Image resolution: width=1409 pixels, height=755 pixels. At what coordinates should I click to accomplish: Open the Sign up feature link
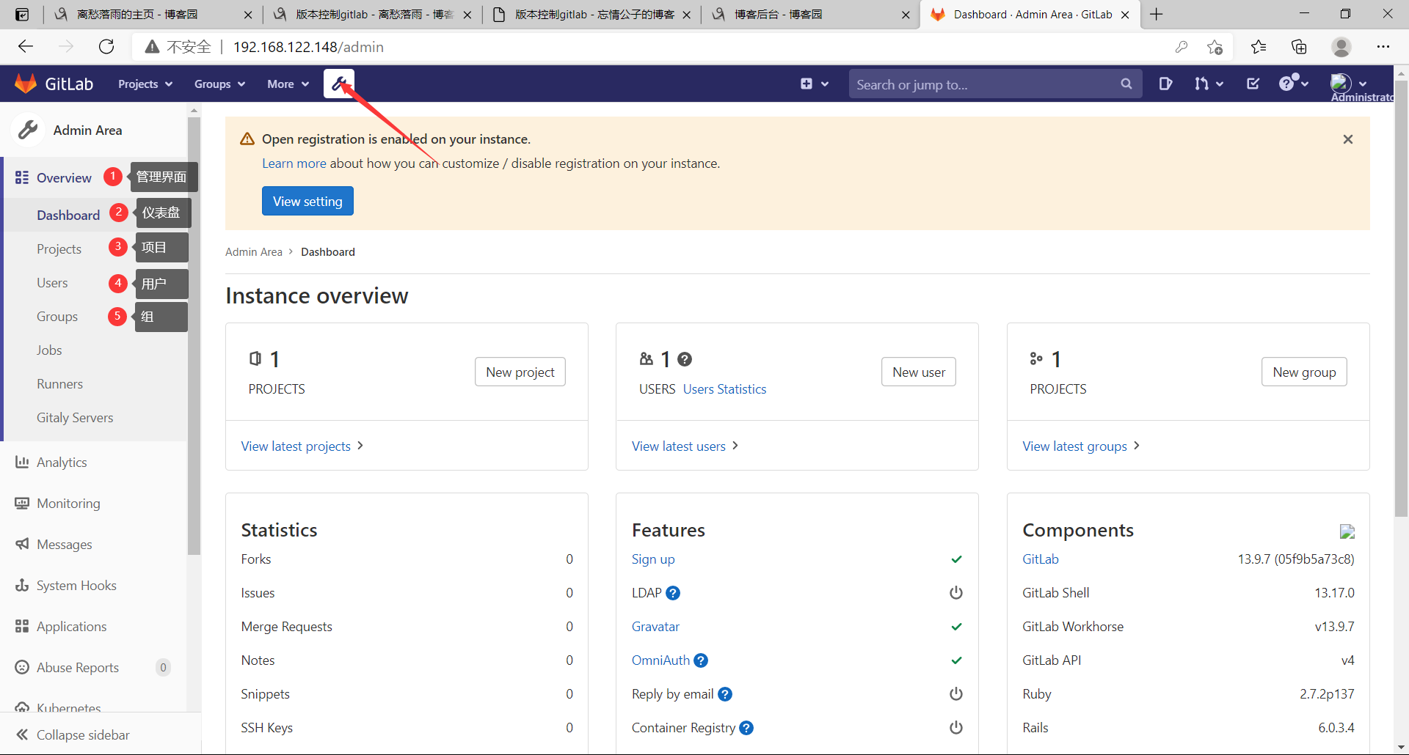pos(653,559)
